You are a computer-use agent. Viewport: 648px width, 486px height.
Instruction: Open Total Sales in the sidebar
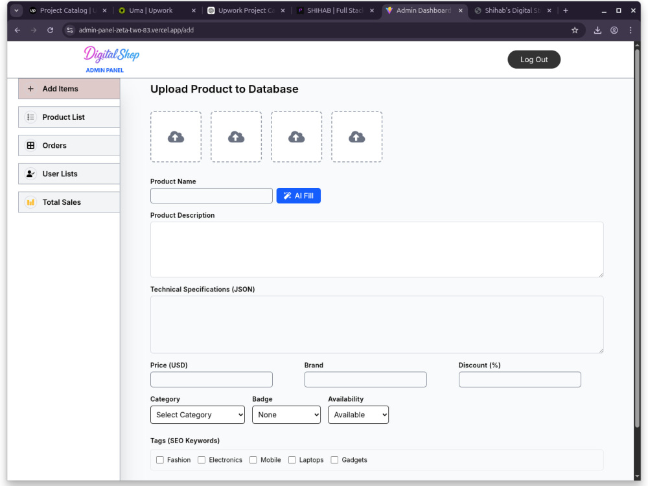pyautogui.click(x=69, y=202)
